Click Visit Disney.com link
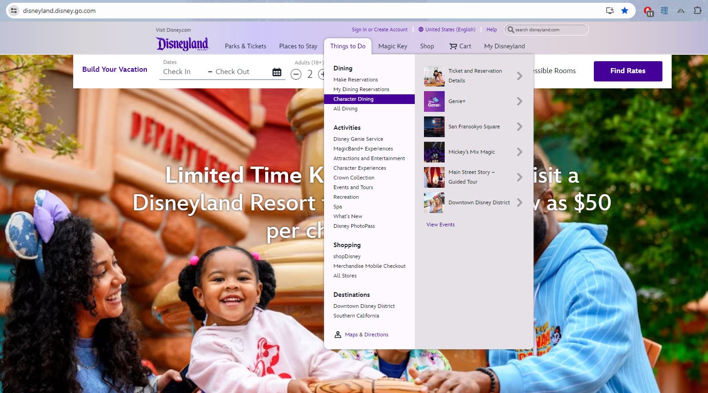This screenshot has width=708, height=393. [173, 30]
